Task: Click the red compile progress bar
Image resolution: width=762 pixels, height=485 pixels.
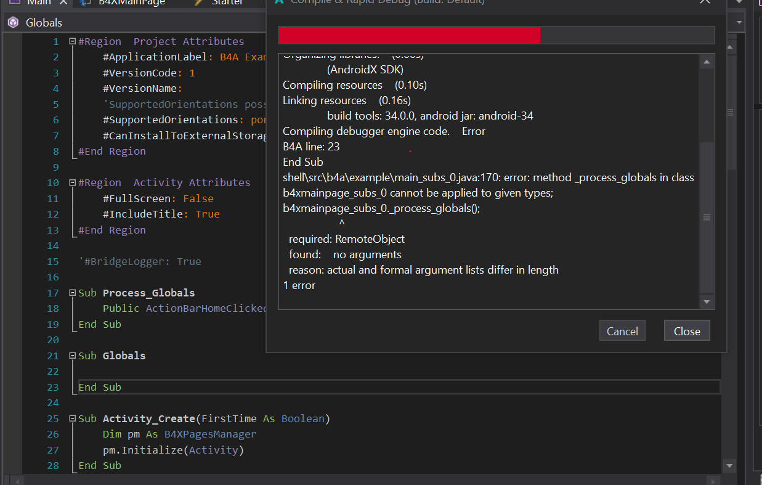Action: pos(409,36)
